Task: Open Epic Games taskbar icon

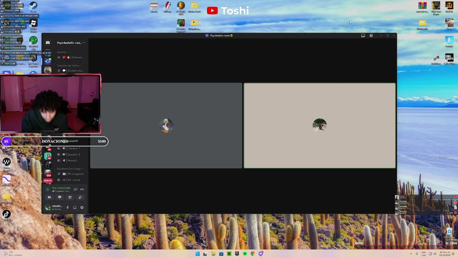Action: tap(237, 254)
